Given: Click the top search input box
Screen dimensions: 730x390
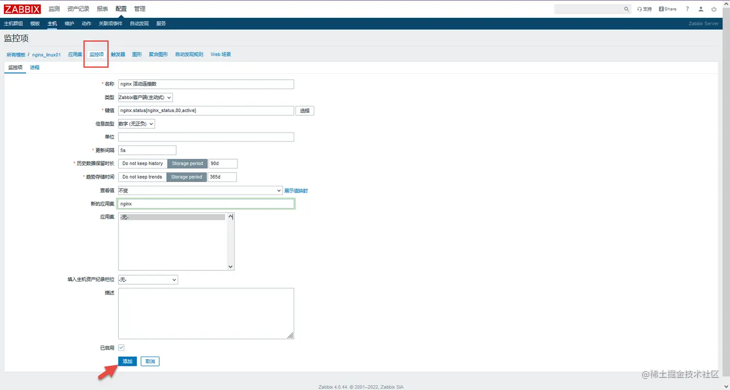Looking at the screenshot, I should (x=588, y=9).
